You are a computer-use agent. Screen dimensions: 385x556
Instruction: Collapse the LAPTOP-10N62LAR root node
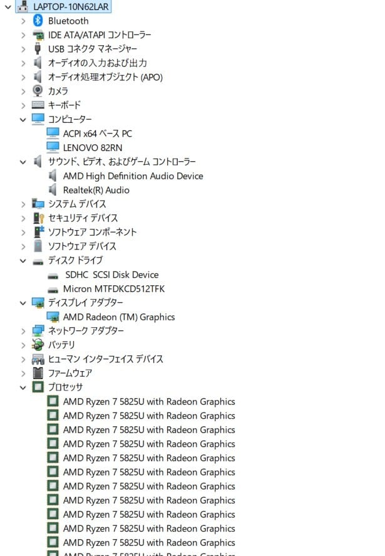point(8,7)
